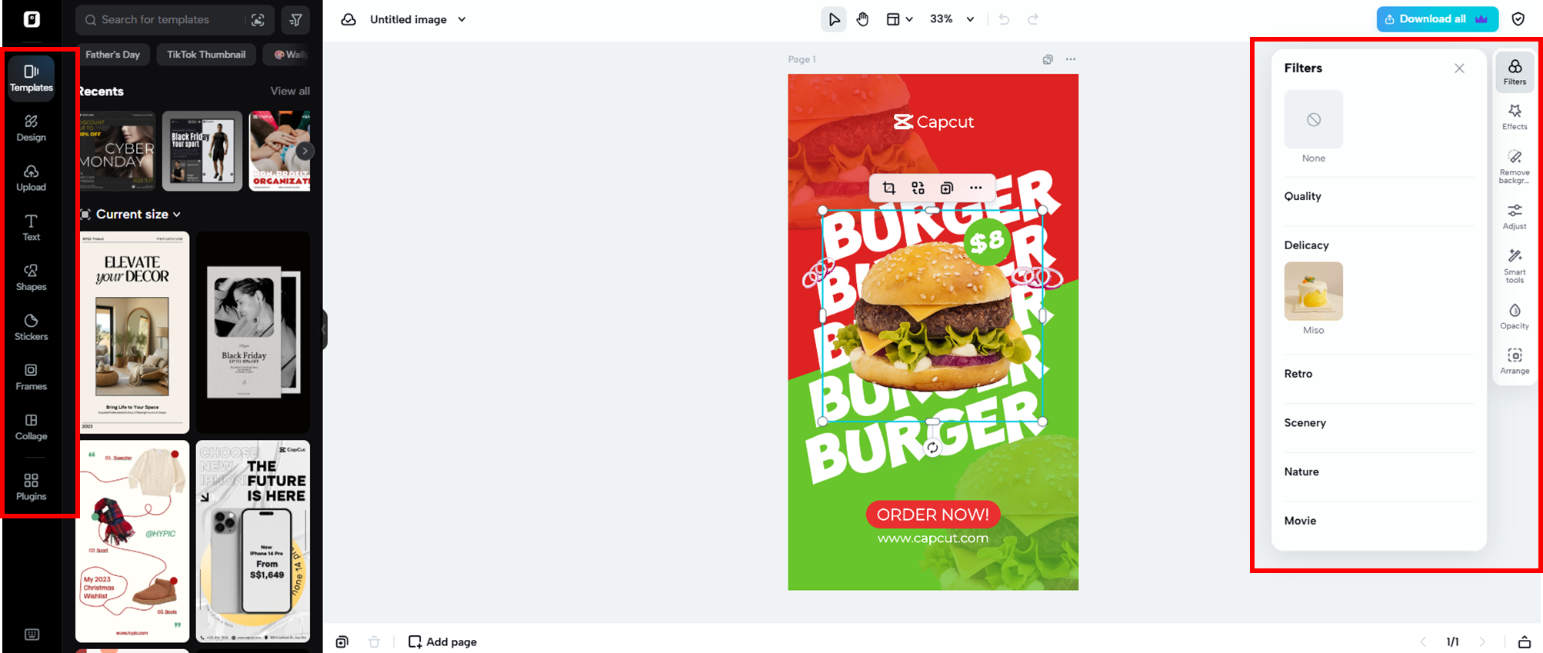Open the Shapes panel
Image resolution: width=1543 pixels, height=653 pixels.
[32, 278]
